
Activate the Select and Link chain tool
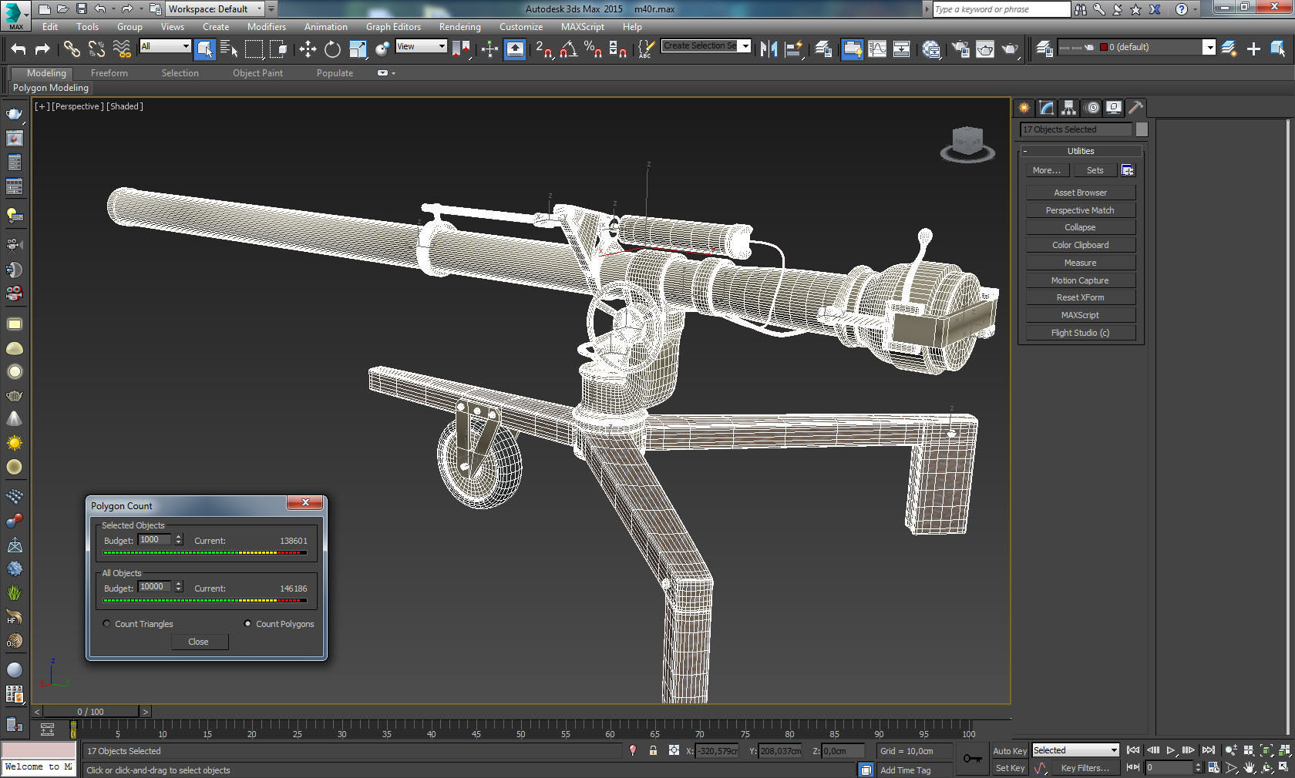(x=72, y=49)
